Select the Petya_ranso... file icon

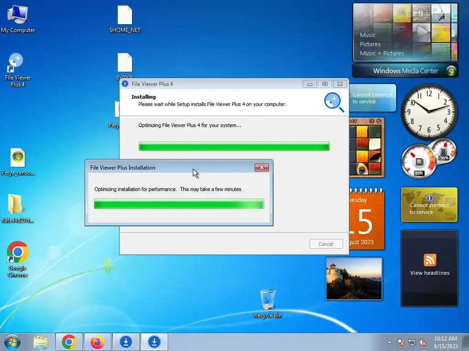point(18,161)
